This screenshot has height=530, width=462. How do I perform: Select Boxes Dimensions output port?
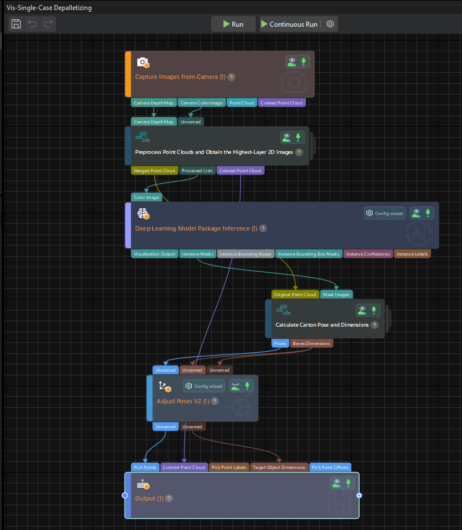(311, 343)
